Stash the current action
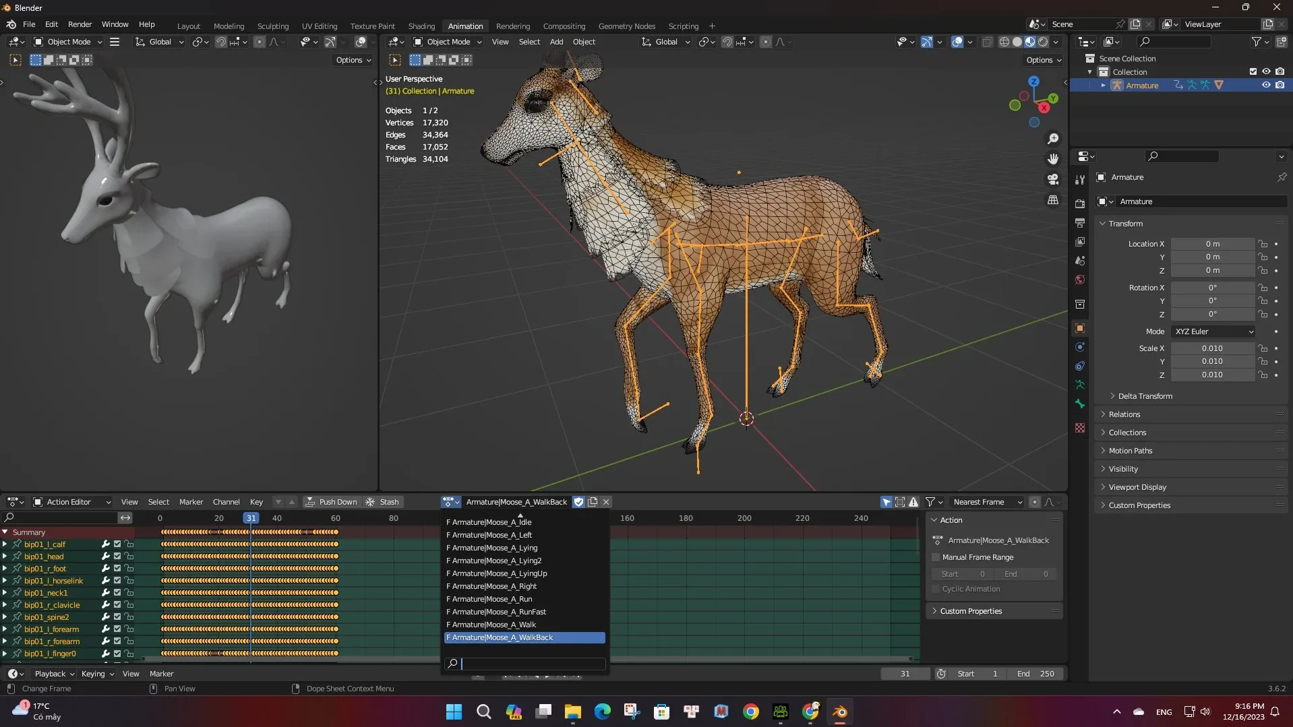 [384, 502]
